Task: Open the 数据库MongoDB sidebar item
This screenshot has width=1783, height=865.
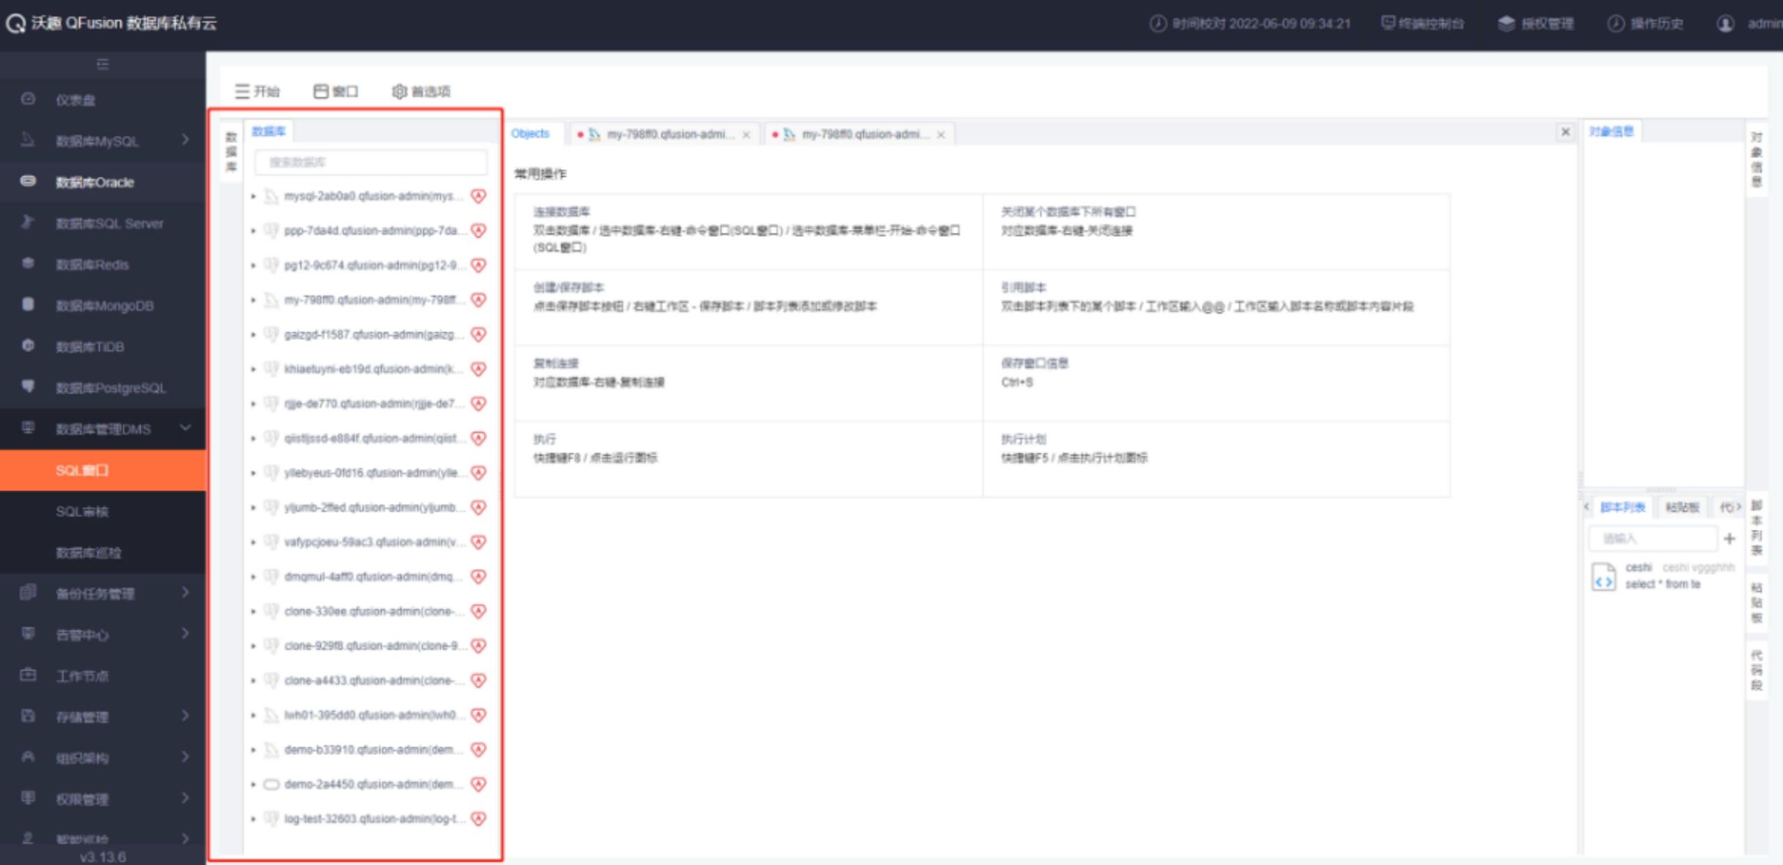Action: click(102, 305)
